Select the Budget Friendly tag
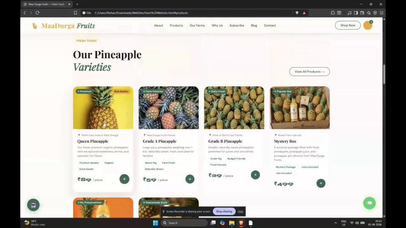 pos(236,158)
